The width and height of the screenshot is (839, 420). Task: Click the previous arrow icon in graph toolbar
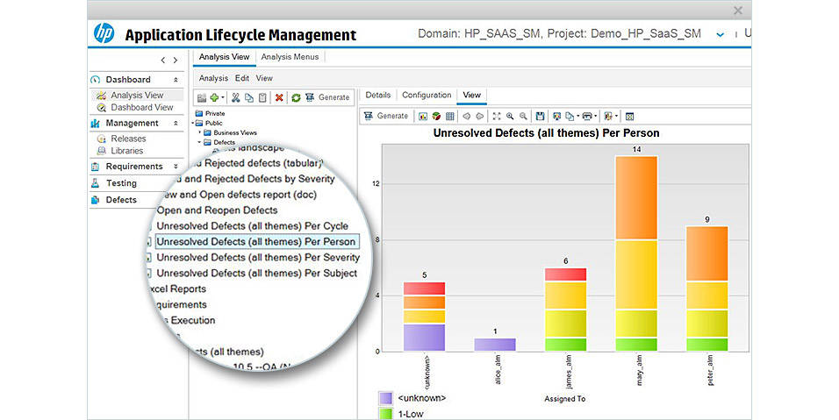click(467, 116)
